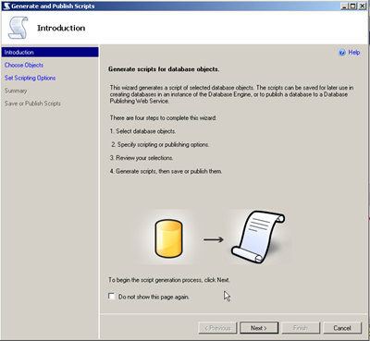Click the Finish button

(301, 328)
